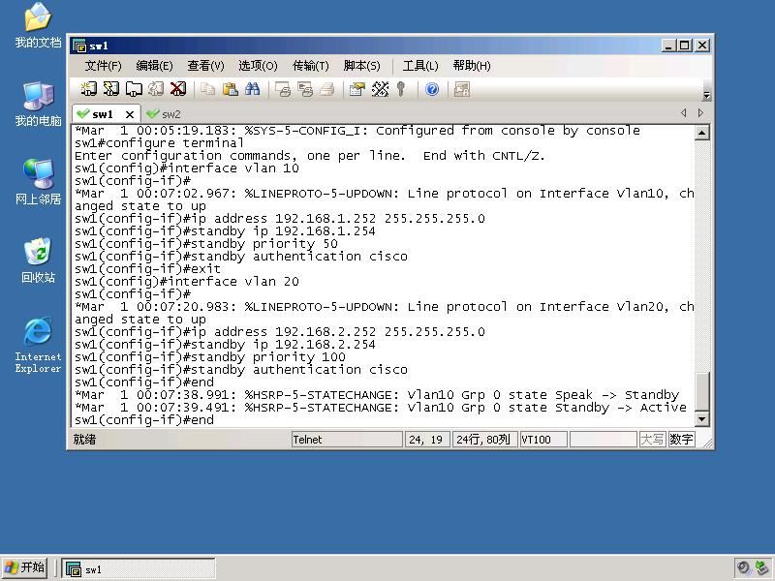Click the SecureCRT title bar icon
This screenshot has height=581, width=775.
79,46
